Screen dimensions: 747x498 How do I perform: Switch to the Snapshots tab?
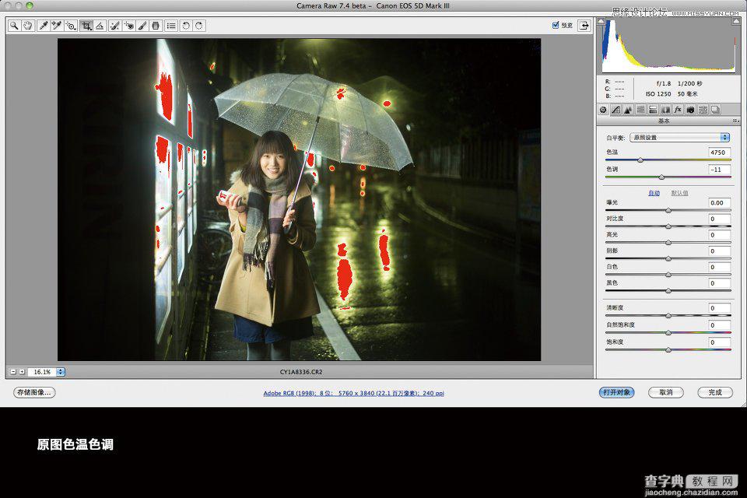pyautogui.click(x=715, y=110)
